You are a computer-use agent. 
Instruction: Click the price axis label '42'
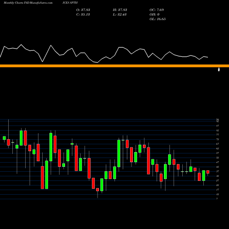click(218, 167)
